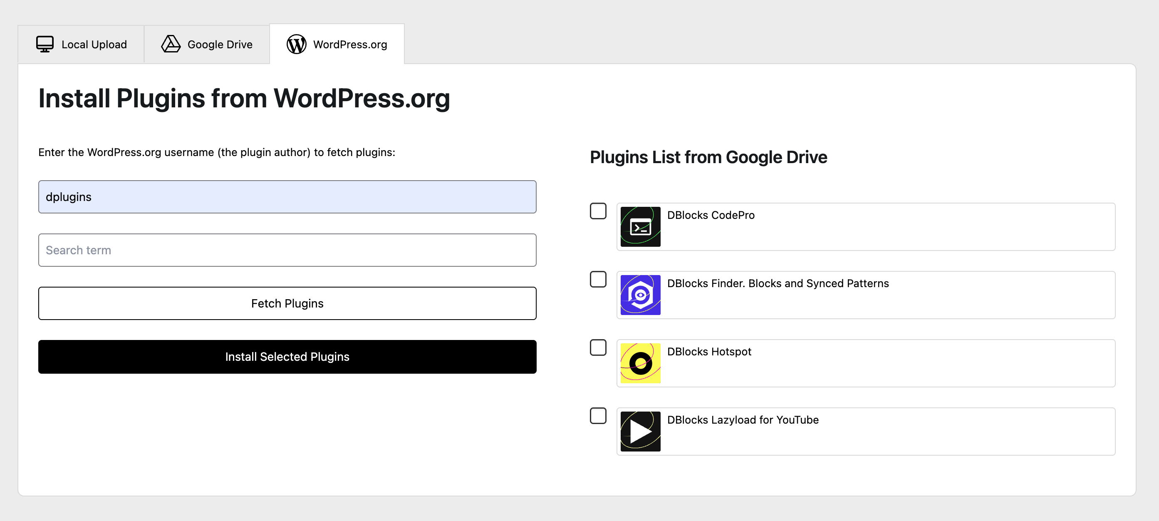Click the Google Drive triangle logo icon
The width and height of the screenshot is (1159, 521).
171,44
